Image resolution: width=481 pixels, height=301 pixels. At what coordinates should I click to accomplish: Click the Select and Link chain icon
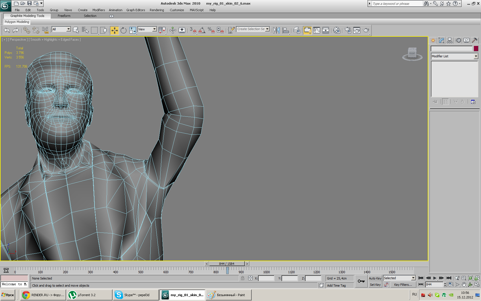click(x=27, y=30)
